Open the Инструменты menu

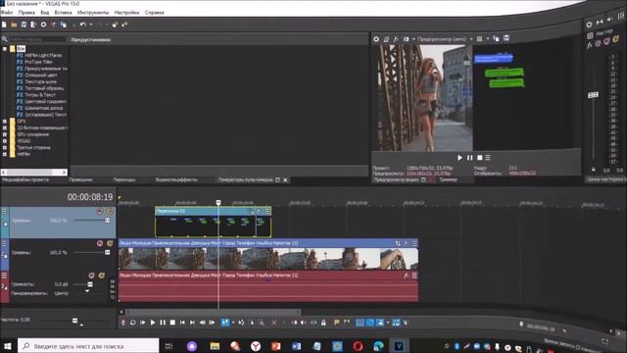coord(93,13)
